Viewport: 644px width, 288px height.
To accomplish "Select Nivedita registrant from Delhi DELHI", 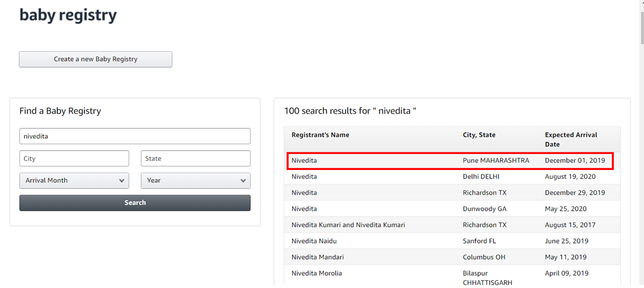I will pyautogui.click(x=452, y=176).
